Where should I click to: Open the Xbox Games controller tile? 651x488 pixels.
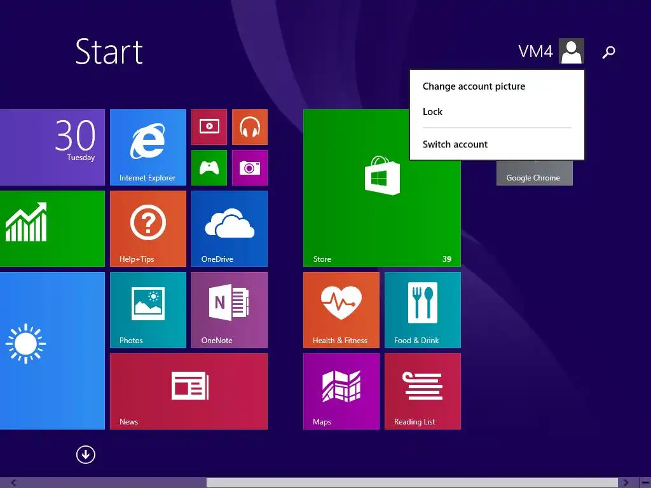pos(209,168)
